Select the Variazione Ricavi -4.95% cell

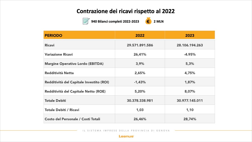190,54
